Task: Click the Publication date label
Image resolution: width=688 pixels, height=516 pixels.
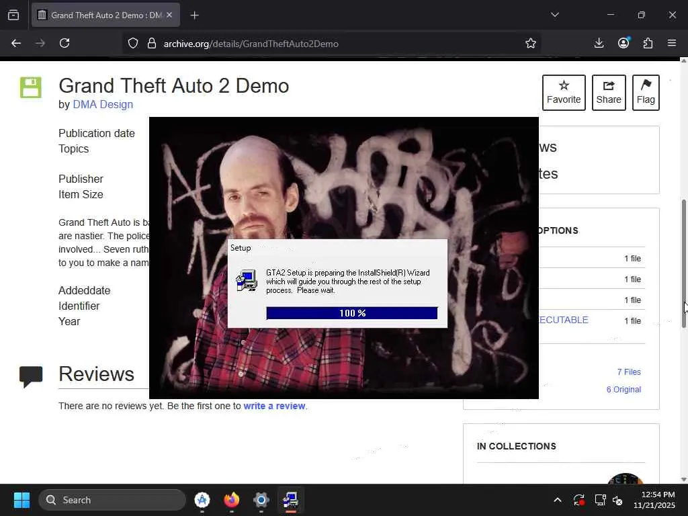Action: pyautogui.click(x=97, y=134)
